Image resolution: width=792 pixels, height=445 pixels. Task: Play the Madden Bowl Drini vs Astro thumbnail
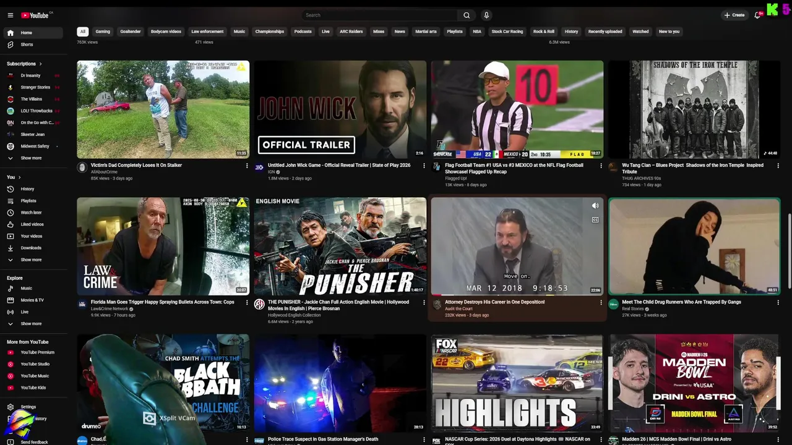[694, 383]
